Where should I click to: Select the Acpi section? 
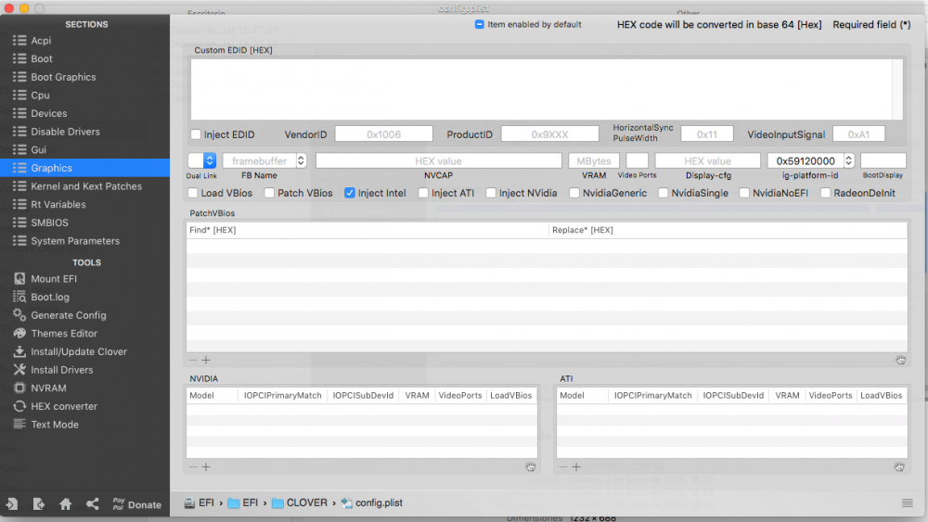click(x=84, y=40)
